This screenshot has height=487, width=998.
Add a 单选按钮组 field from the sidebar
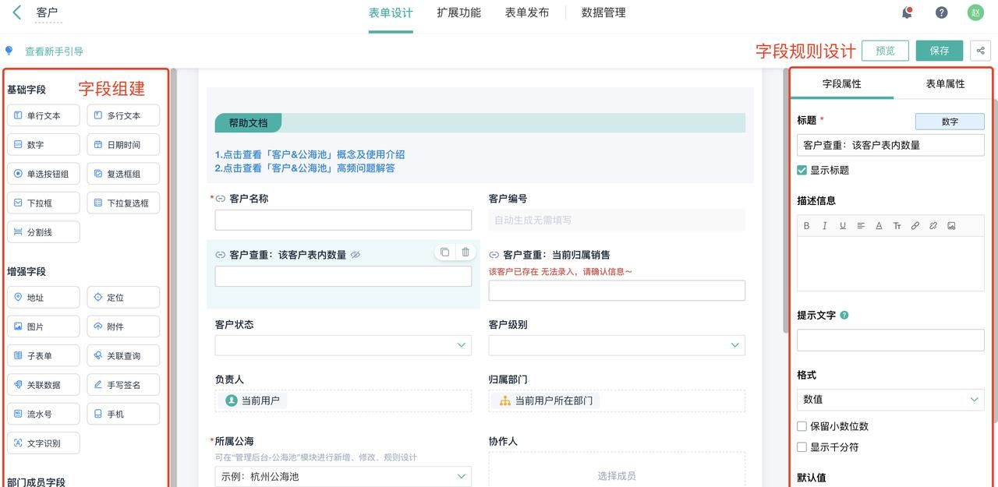(x=43, y=173)
